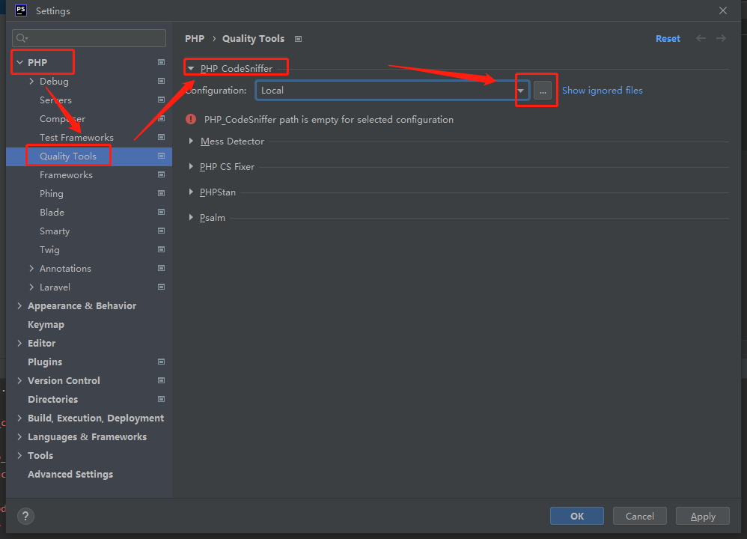This screenshot has height=539, width=747.
Task: Click project-level icon beside Blade
Action: point(161,212)
